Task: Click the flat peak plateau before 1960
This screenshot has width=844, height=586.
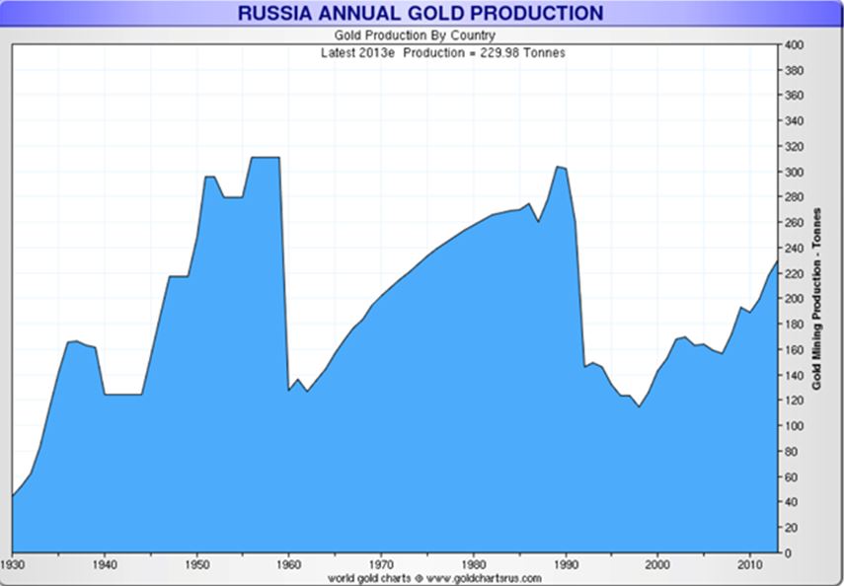Action: coord(265,158)
